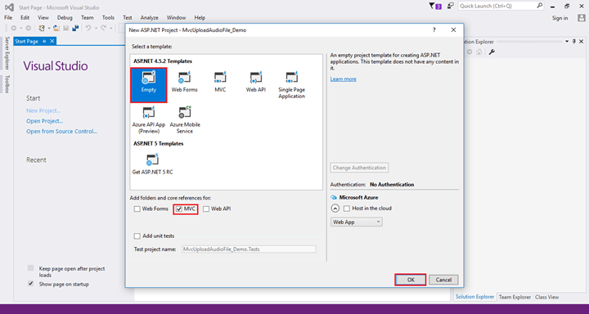
Task: Open Solution Explorer properties wrench icon
Action: point(492,52)
